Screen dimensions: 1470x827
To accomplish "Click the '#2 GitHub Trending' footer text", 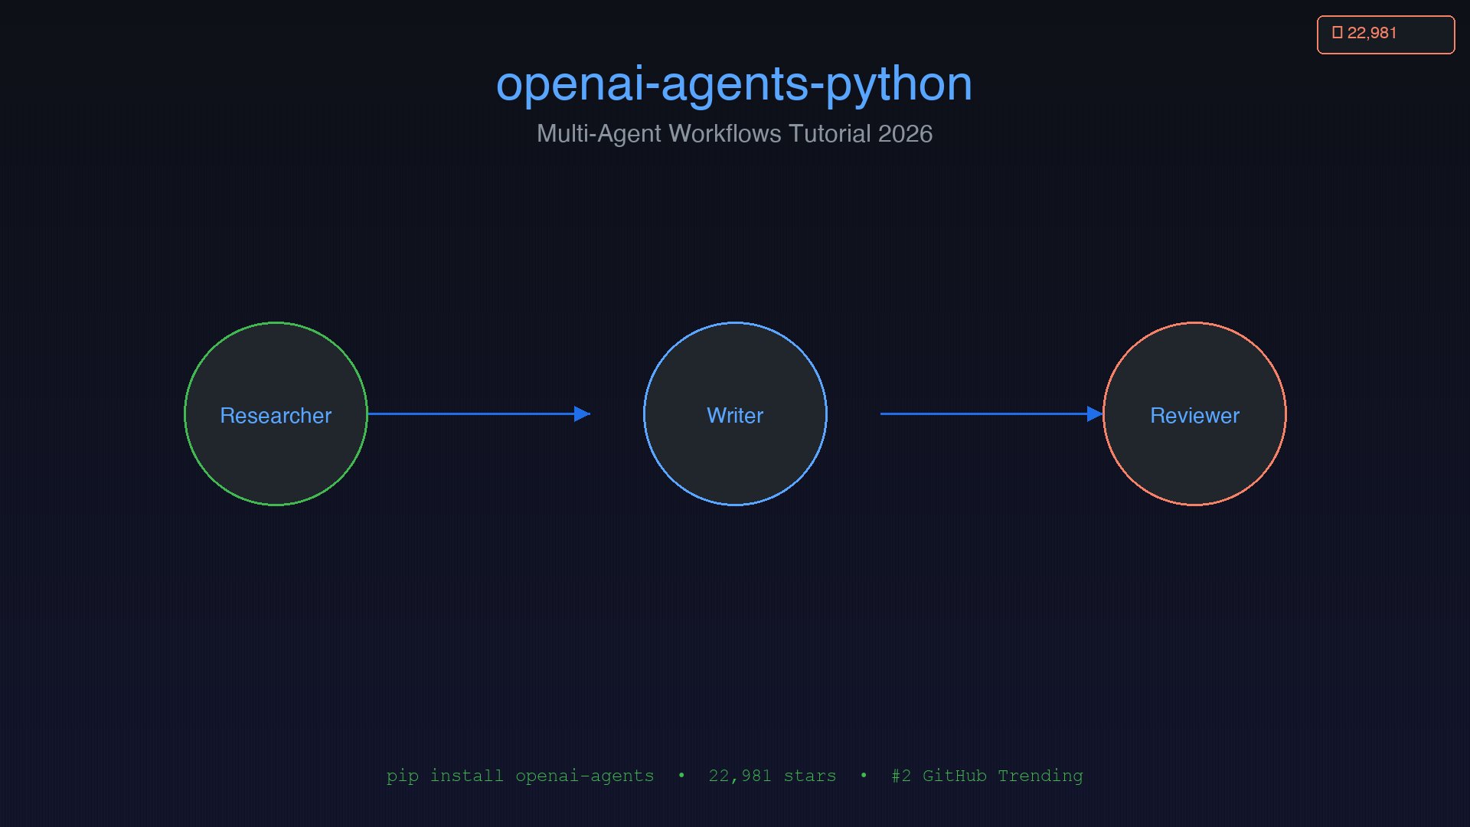I will pyautogui.click(x=987, y=776).
